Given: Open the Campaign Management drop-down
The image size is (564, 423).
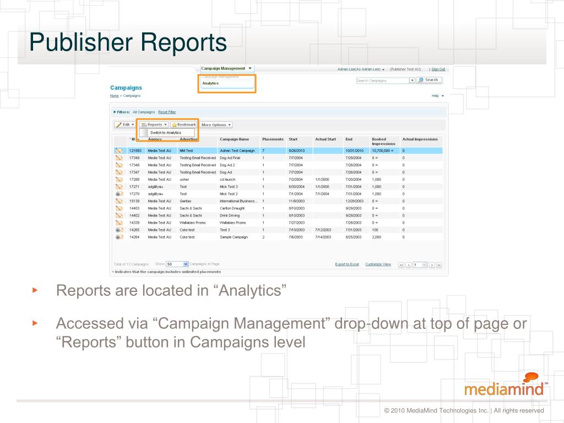Looking at the screenshot, I should 226,68.
